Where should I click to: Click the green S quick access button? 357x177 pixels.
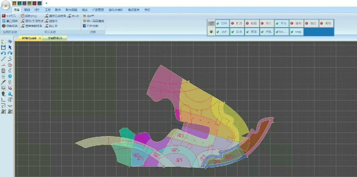tap(19, 3)
